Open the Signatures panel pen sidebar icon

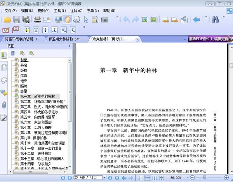(4, 117)
